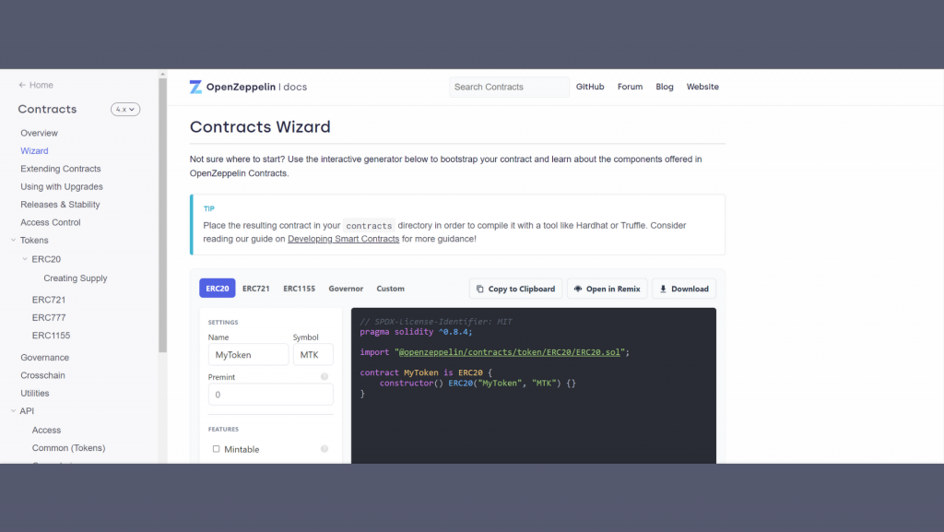Image resolution: width=944 pixels, height=532 pixels.
Task: Open Releases & Stability page
Action: click(60, 205)
